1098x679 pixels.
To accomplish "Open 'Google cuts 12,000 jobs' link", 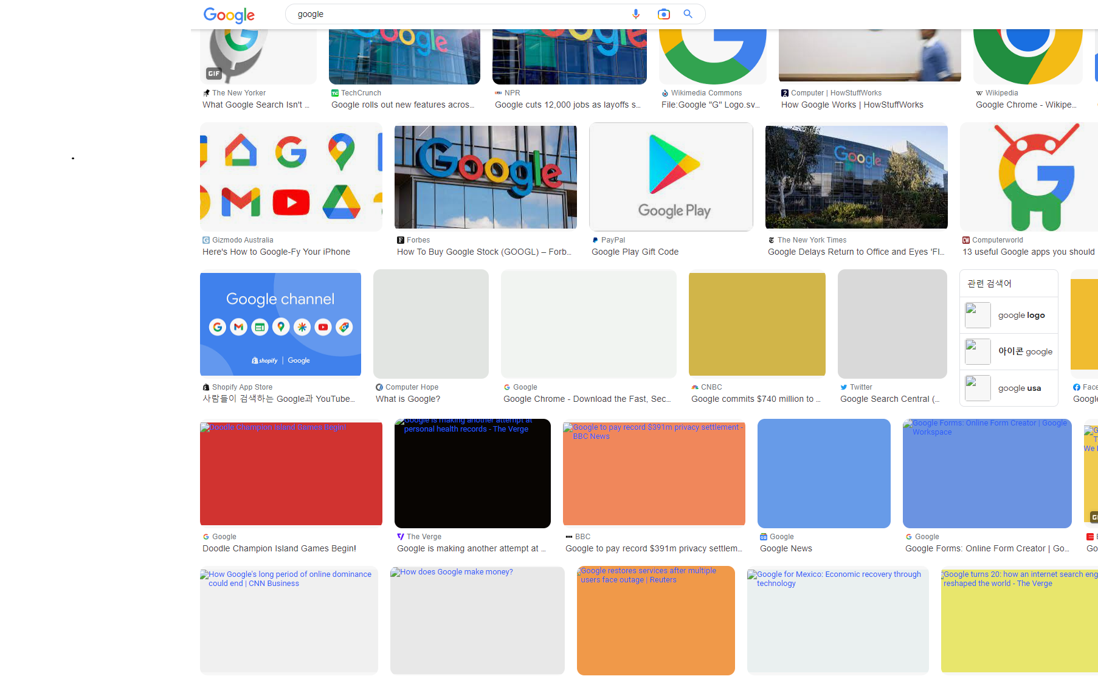I will tap(568, 105).
